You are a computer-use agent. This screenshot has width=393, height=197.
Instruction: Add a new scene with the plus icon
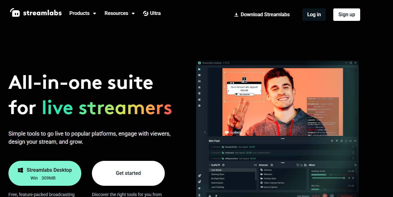[x=223, y=165]
